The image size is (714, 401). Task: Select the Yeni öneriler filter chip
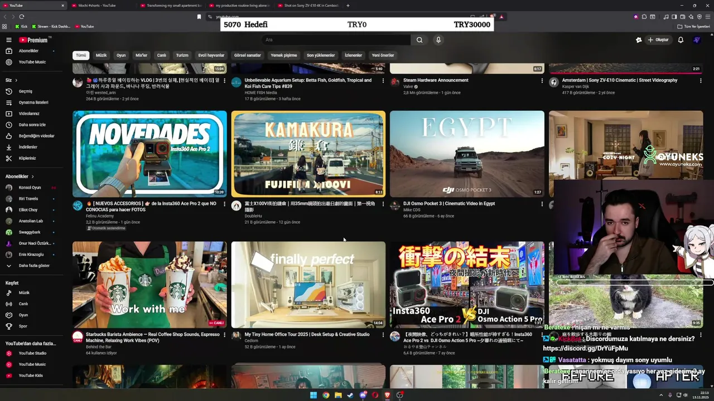[x=383, y=55]
